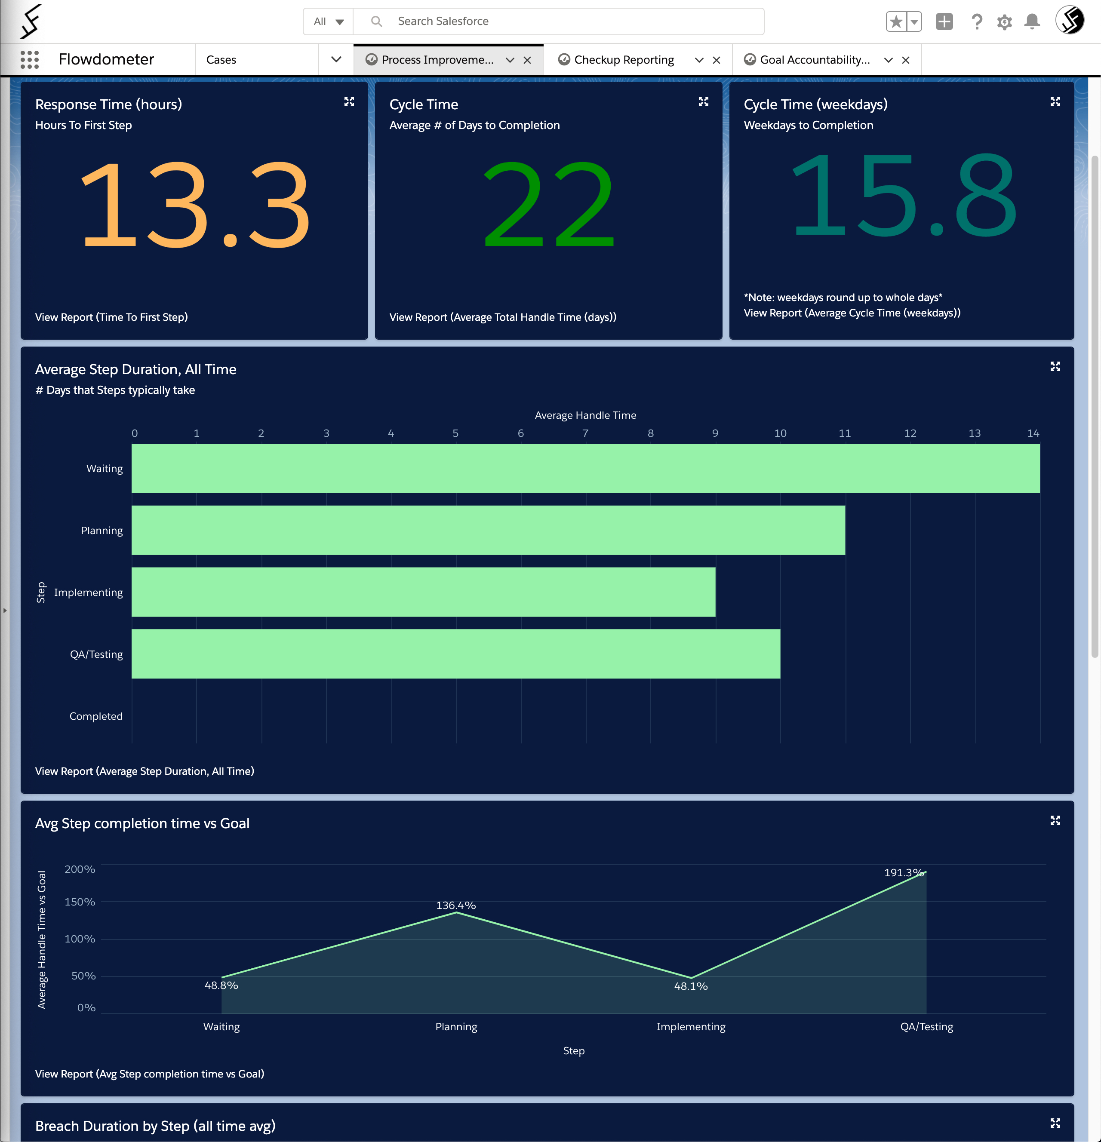Open the Cases navigation dropdown chevron
This screenshot has width=1101, height=1142.
(x=336, y=59)
